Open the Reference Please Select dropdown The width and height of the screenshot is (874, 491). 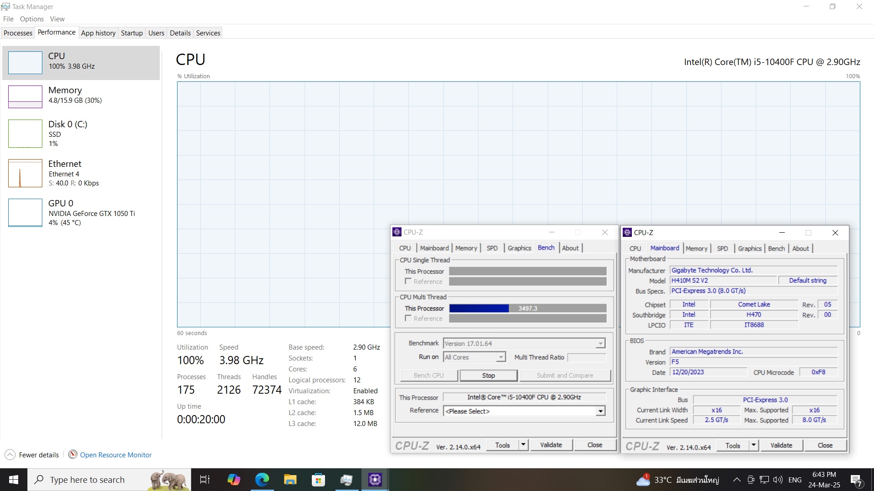pyautogui.click(x=600, y=411)
